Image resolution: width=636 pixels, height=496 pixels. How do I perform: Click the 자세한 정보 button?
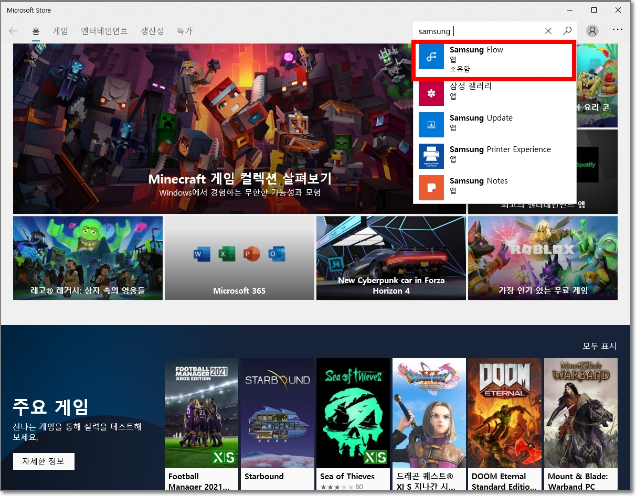[x=44, y=461]
